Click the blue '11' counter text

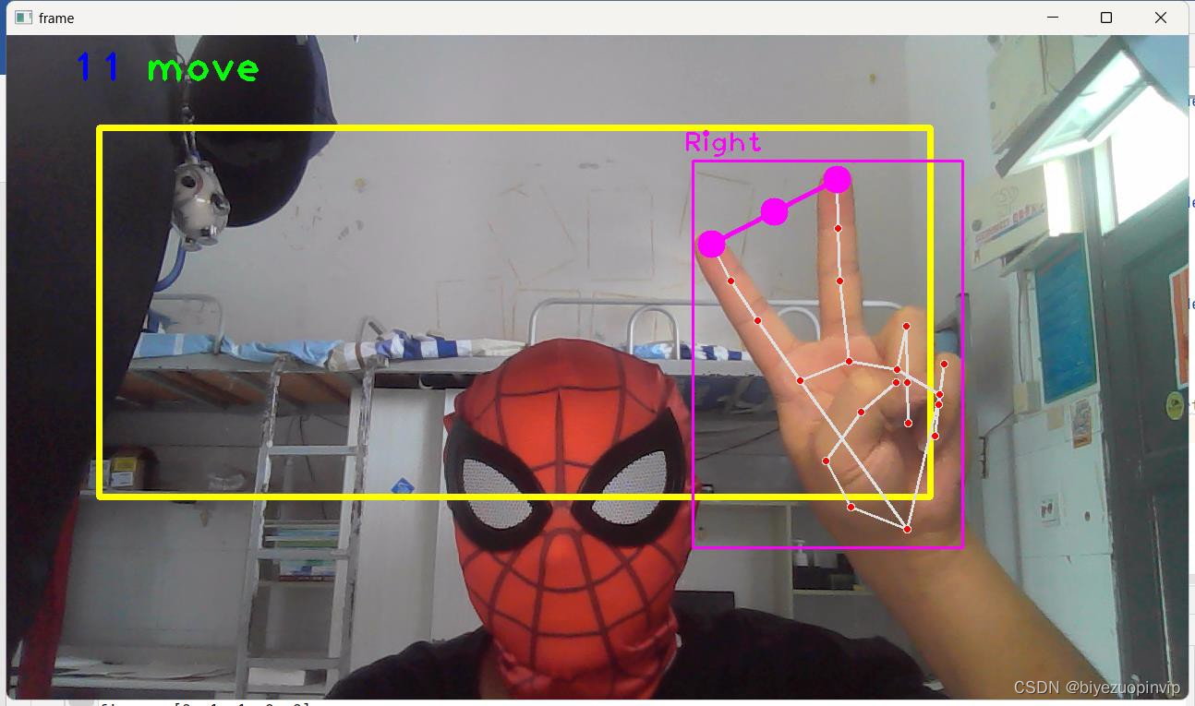pyautogui.click(x=97, y=67)
